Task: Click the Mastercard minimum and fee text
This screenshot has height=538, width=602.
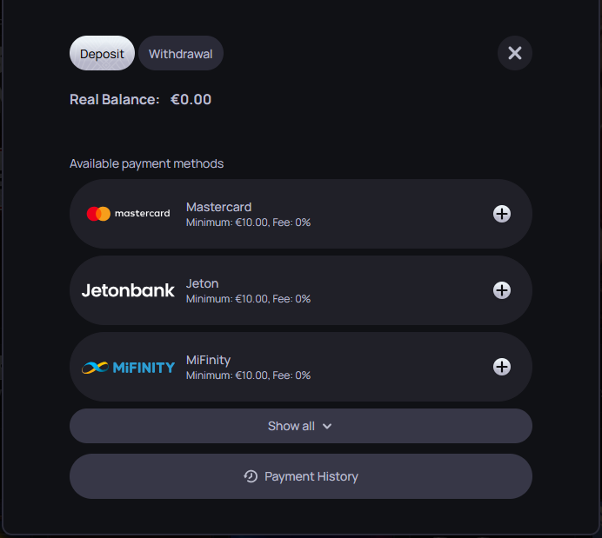Action: click(x=248, y=223)
